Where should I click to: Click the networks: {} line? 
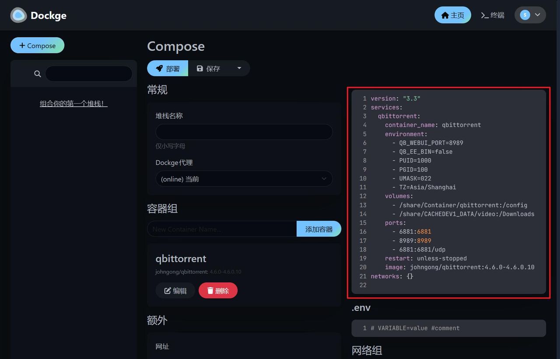coord(392,276)
